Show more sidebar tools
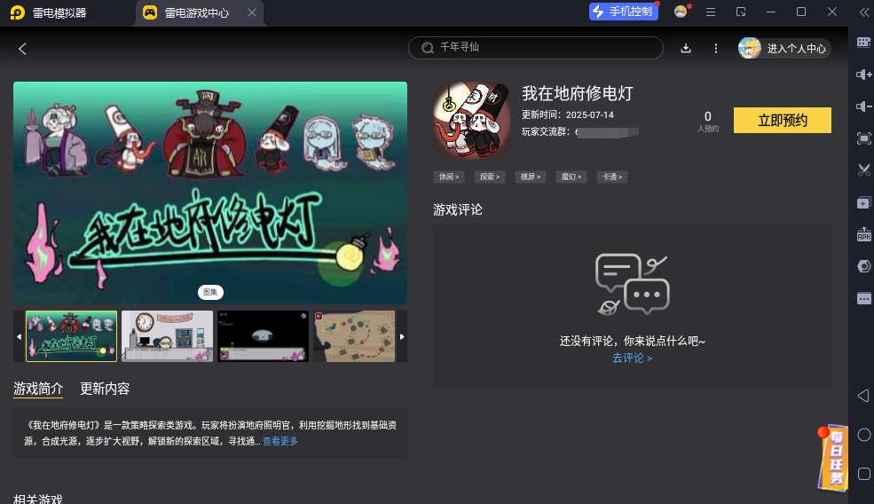Viewport: 874px width, 504px height. (863, 298)
